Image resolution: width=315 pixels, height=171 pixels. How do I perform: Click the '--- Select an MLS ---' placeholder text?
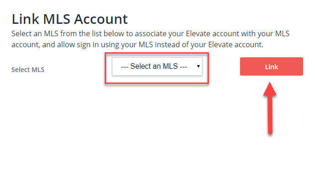coord(154,66)
